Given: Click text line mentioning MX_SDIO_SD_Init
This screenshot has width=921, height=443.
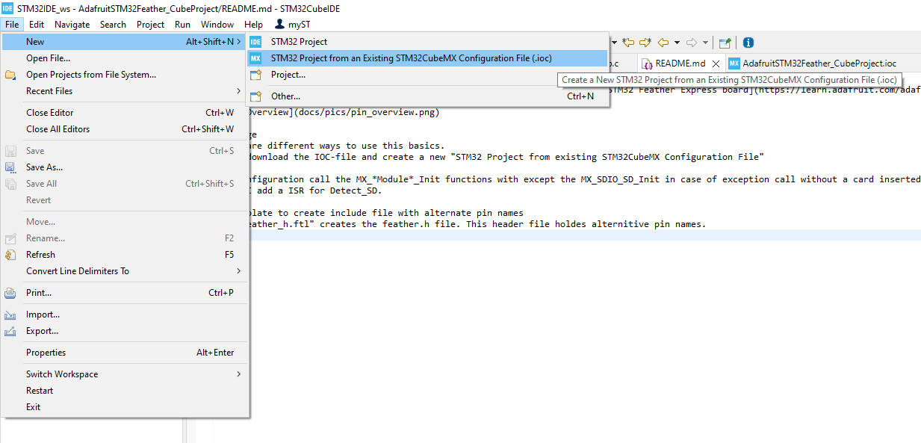Looking at the screenshot, I should [583, 179].
